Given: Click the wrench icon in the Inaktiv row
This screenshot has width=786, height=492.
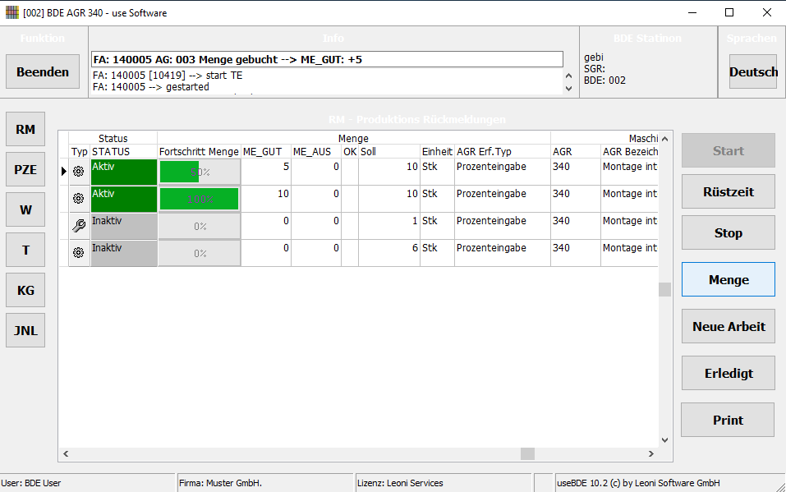Looking at the screenshot, I should pyautogui.click(x=79, y=226).
